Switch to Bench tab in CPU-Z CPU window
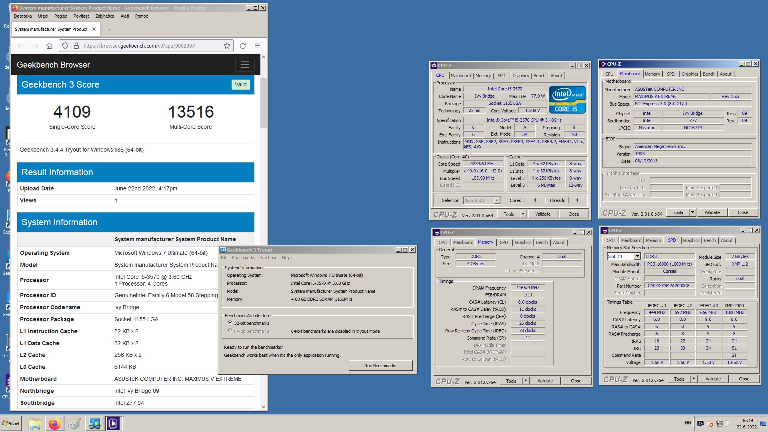The height and width of the screenshot is (432, 768). [539, 76]
